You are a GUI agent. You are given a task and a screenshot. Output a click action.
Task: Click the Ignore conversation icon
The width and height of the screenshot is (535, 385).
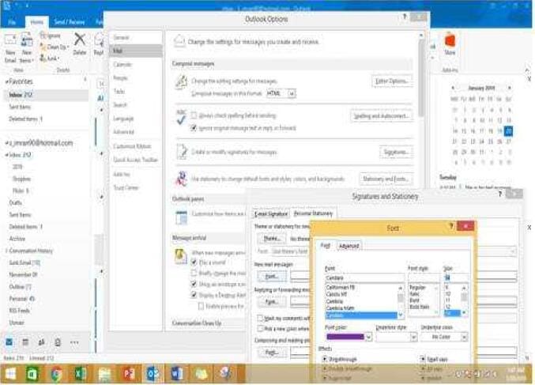point(43,36)
